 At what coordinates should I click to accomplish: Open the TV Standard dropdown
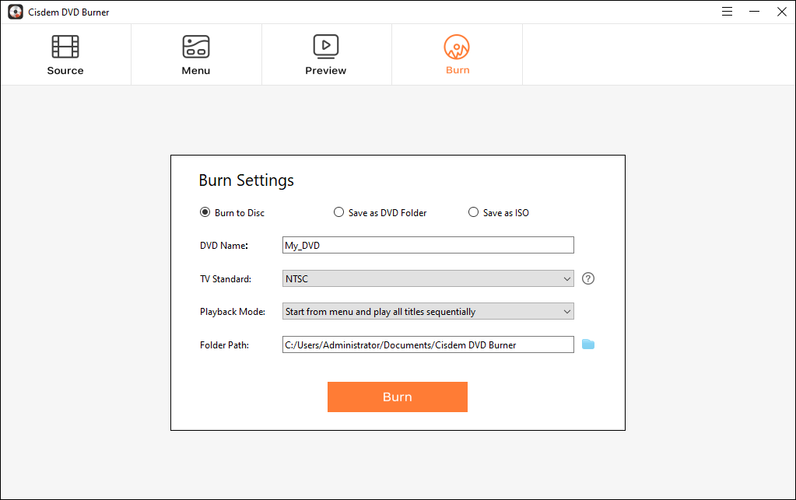pyautogui.click(x=428, y=278)
